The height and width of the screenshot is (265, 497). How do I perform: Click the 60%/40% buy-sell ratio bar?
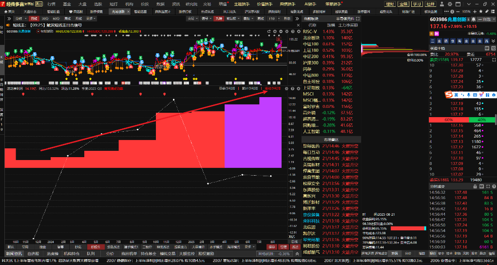click(462, 120)
